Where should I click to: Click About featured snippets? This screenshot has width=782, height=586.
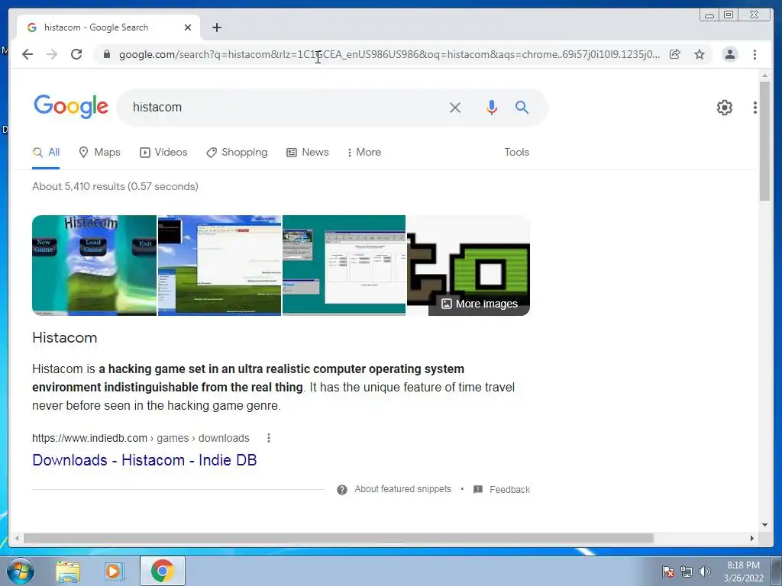click(402, 489)
